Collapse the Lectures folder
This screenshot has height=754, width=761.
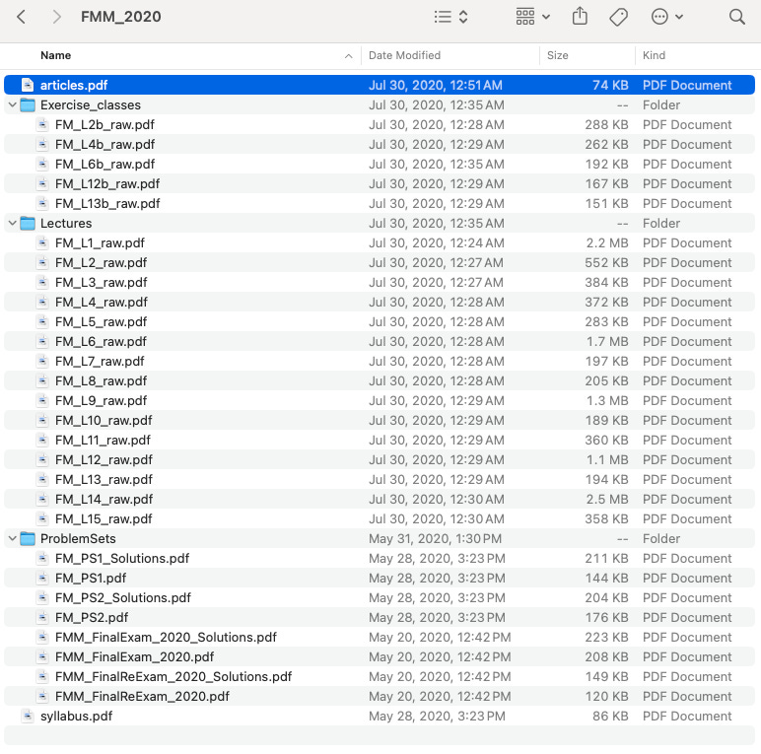coord(13,223)
